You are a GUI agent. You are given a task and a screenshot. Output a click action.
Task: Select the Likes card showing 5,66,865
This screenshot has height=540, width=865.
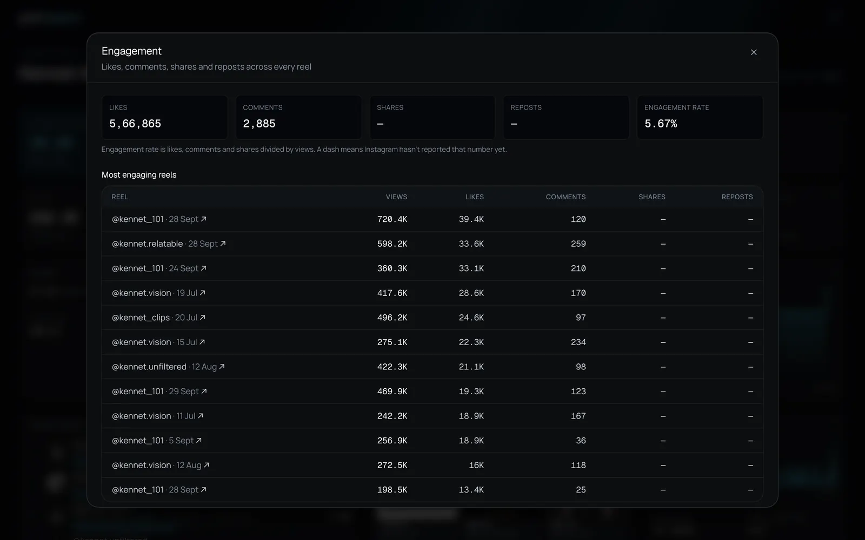[165, 117]
